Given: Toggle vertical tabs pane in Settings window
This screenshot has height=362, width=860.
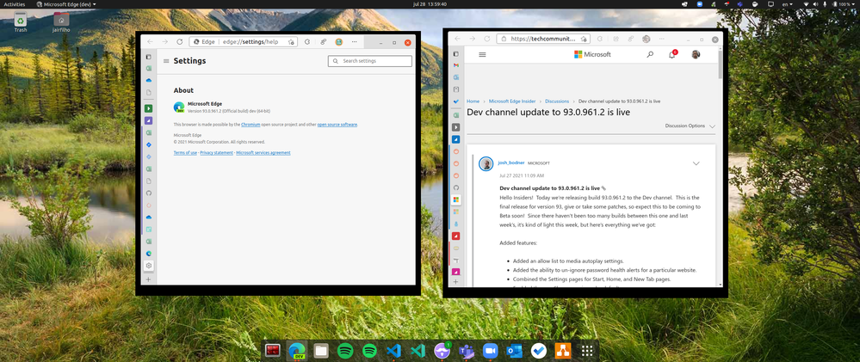Looking at the screenshot, I should [x=149, y=57].
